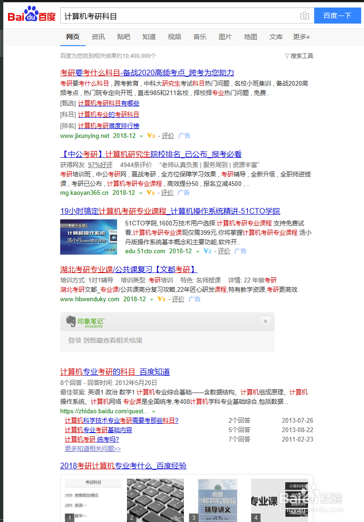The height and width of the screenshot is (522, 364).
Task: Expand dropdown arrow beside zhidao.baidu.com URL
Action: [x=153, y=412]
